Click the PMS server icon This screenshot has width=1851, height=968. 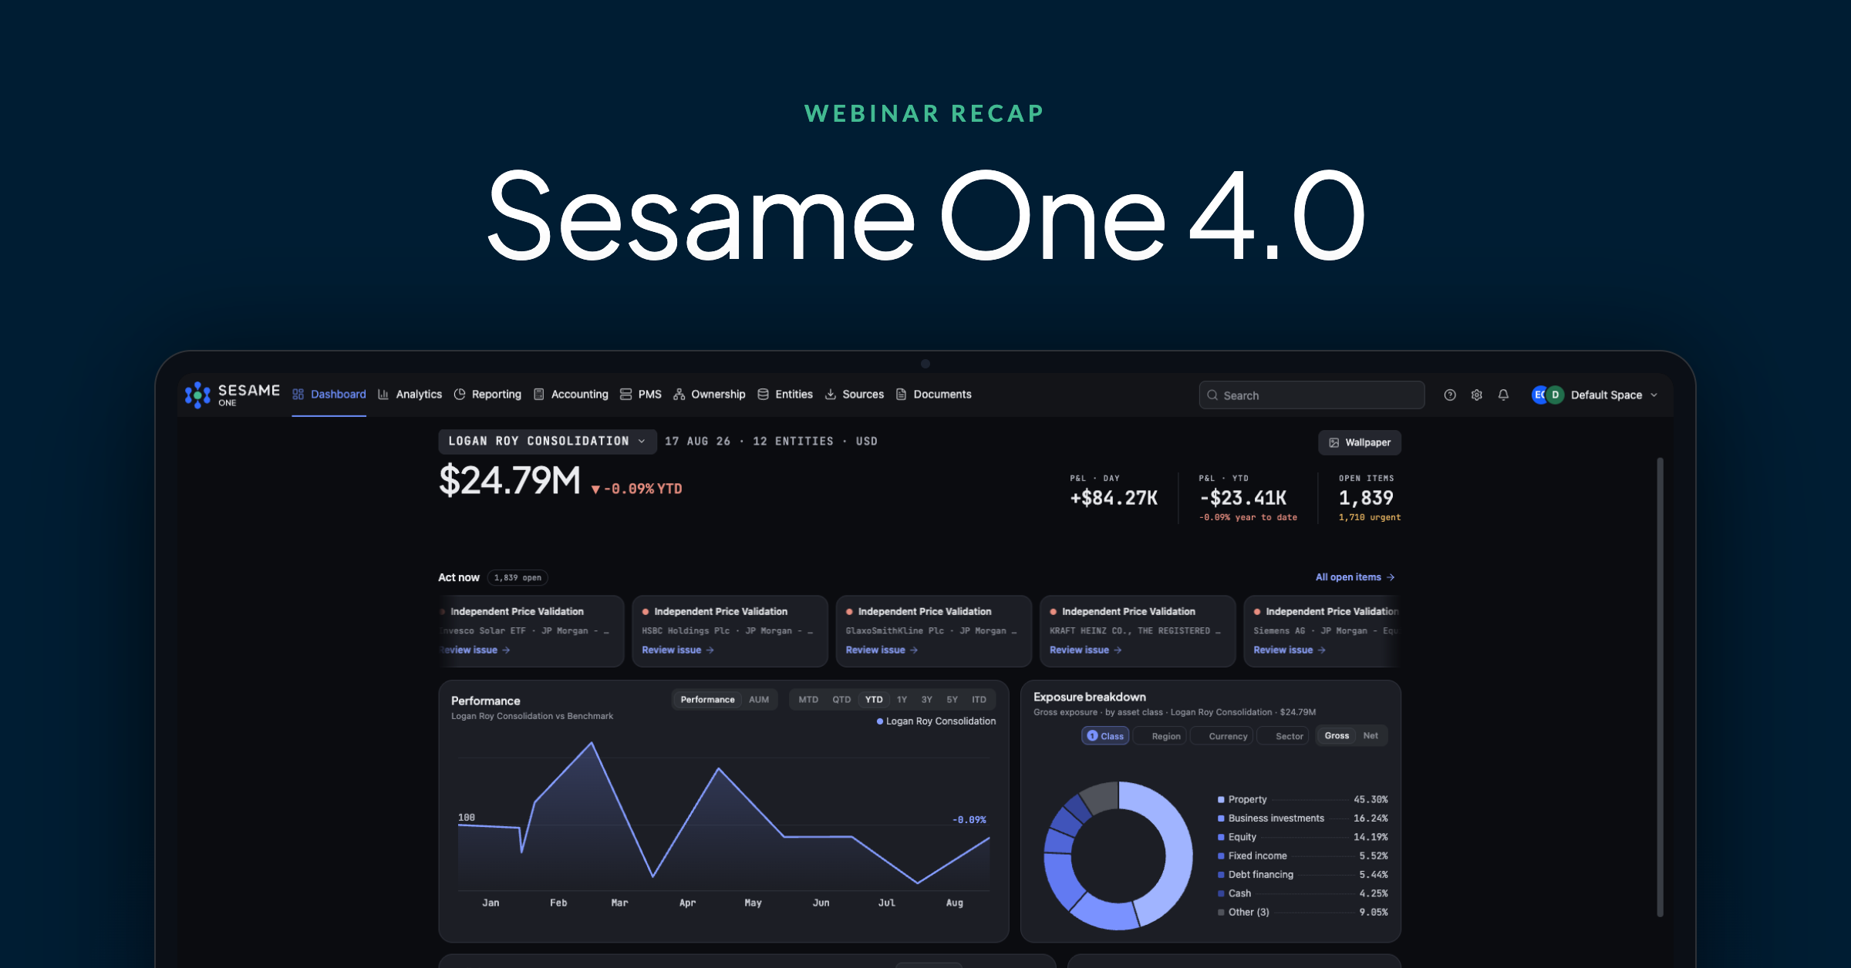coord(625,395)
